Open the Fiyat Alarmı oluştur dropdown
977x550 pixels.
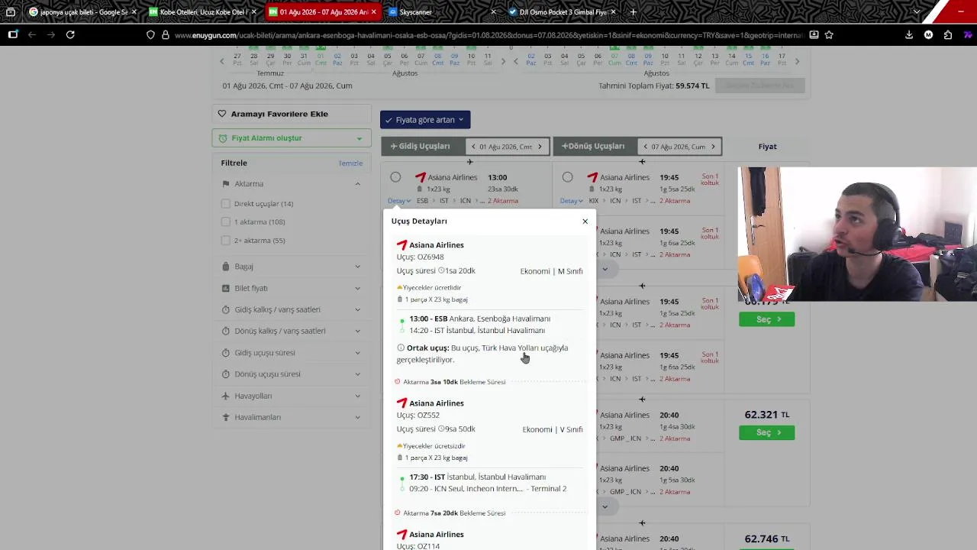click(x=292, y=138)
